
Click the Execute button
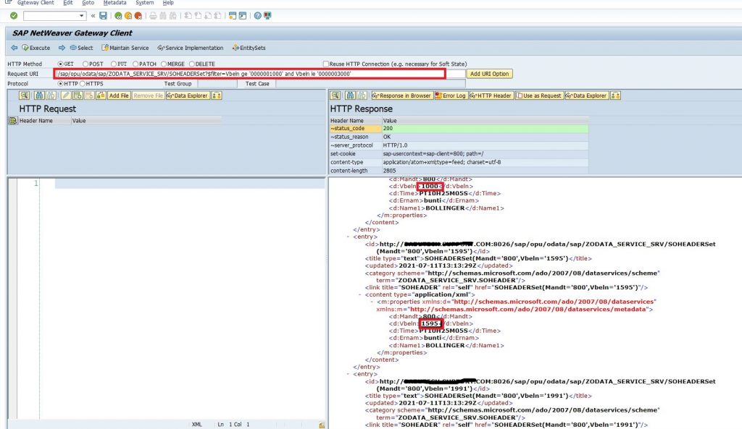coord(36,48)
